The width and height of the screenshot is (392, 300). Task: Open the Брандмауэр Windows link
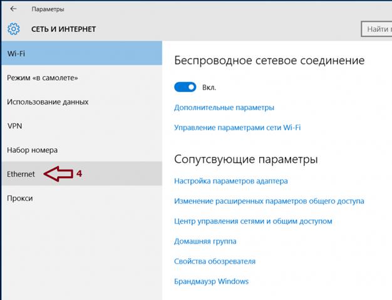coord(211,281)
